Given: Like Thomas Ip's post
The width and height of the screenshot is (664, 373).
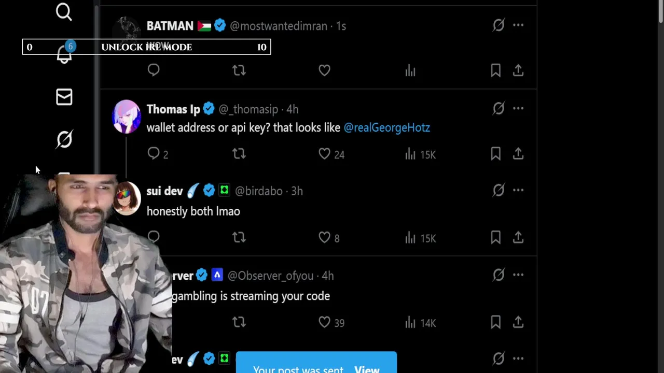Looking at the screenshot, I should click(324, 154).
